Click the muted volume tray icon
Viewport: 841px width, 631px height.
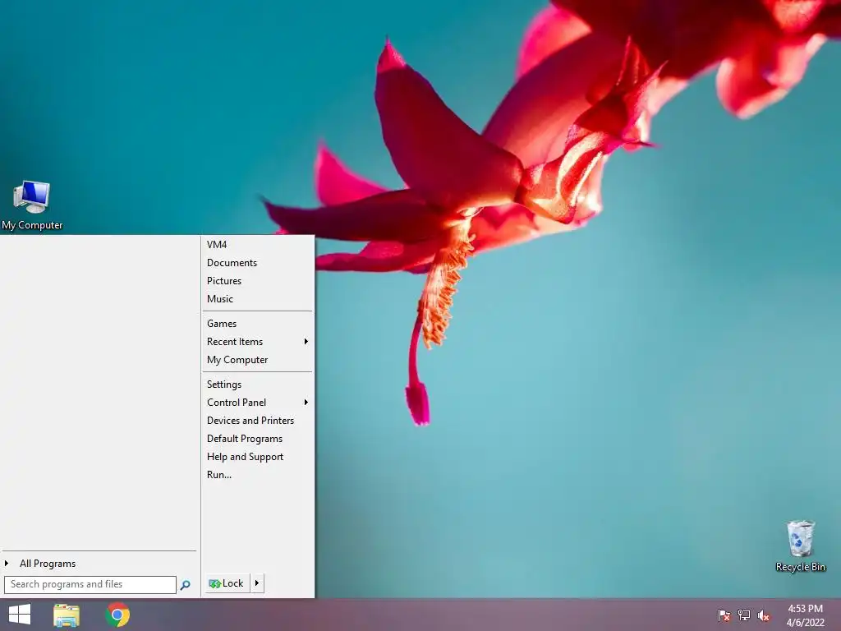764,615
